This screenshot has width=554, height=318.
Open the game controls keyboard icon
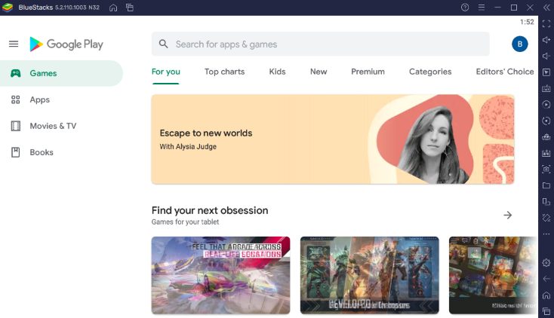coord(546,88)
